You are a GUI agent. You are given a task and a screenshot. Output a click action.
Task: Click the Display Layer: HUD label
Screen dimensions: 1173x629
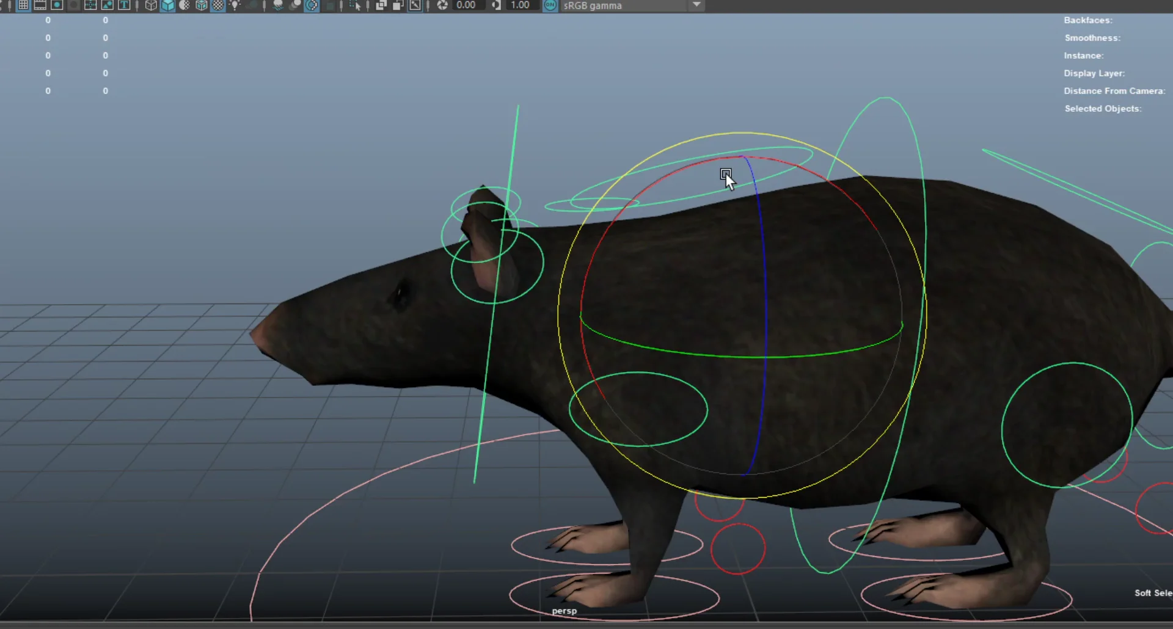tap(1094, 73)
